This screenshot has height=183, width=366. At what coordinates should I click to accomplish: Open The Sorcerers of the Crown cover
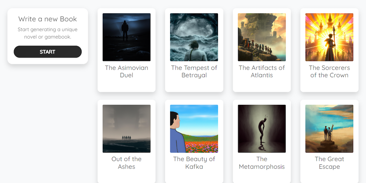(329, 37)
